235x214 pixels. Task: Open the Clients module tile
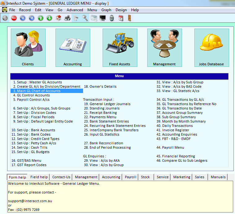point(28,48)
